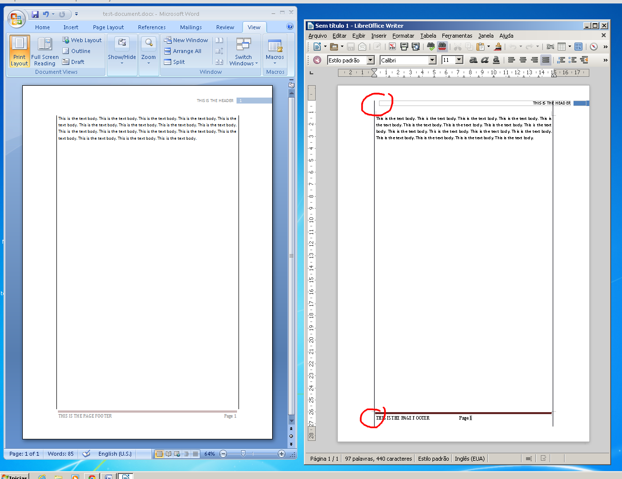Click the Full Screen Reading view icon

coord(45,52)
